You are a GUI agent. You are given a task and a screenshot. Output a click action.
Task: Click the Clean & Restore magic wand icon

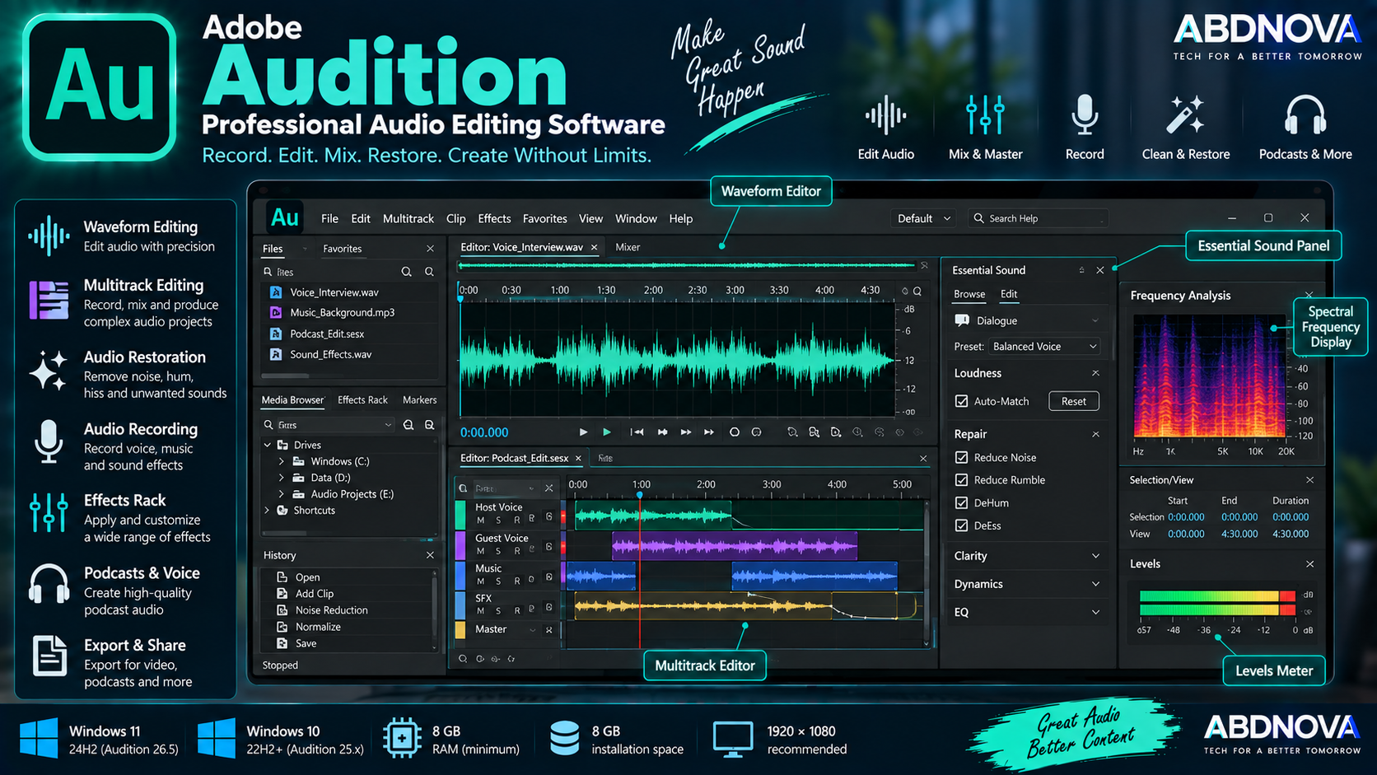click(1185, 114)
